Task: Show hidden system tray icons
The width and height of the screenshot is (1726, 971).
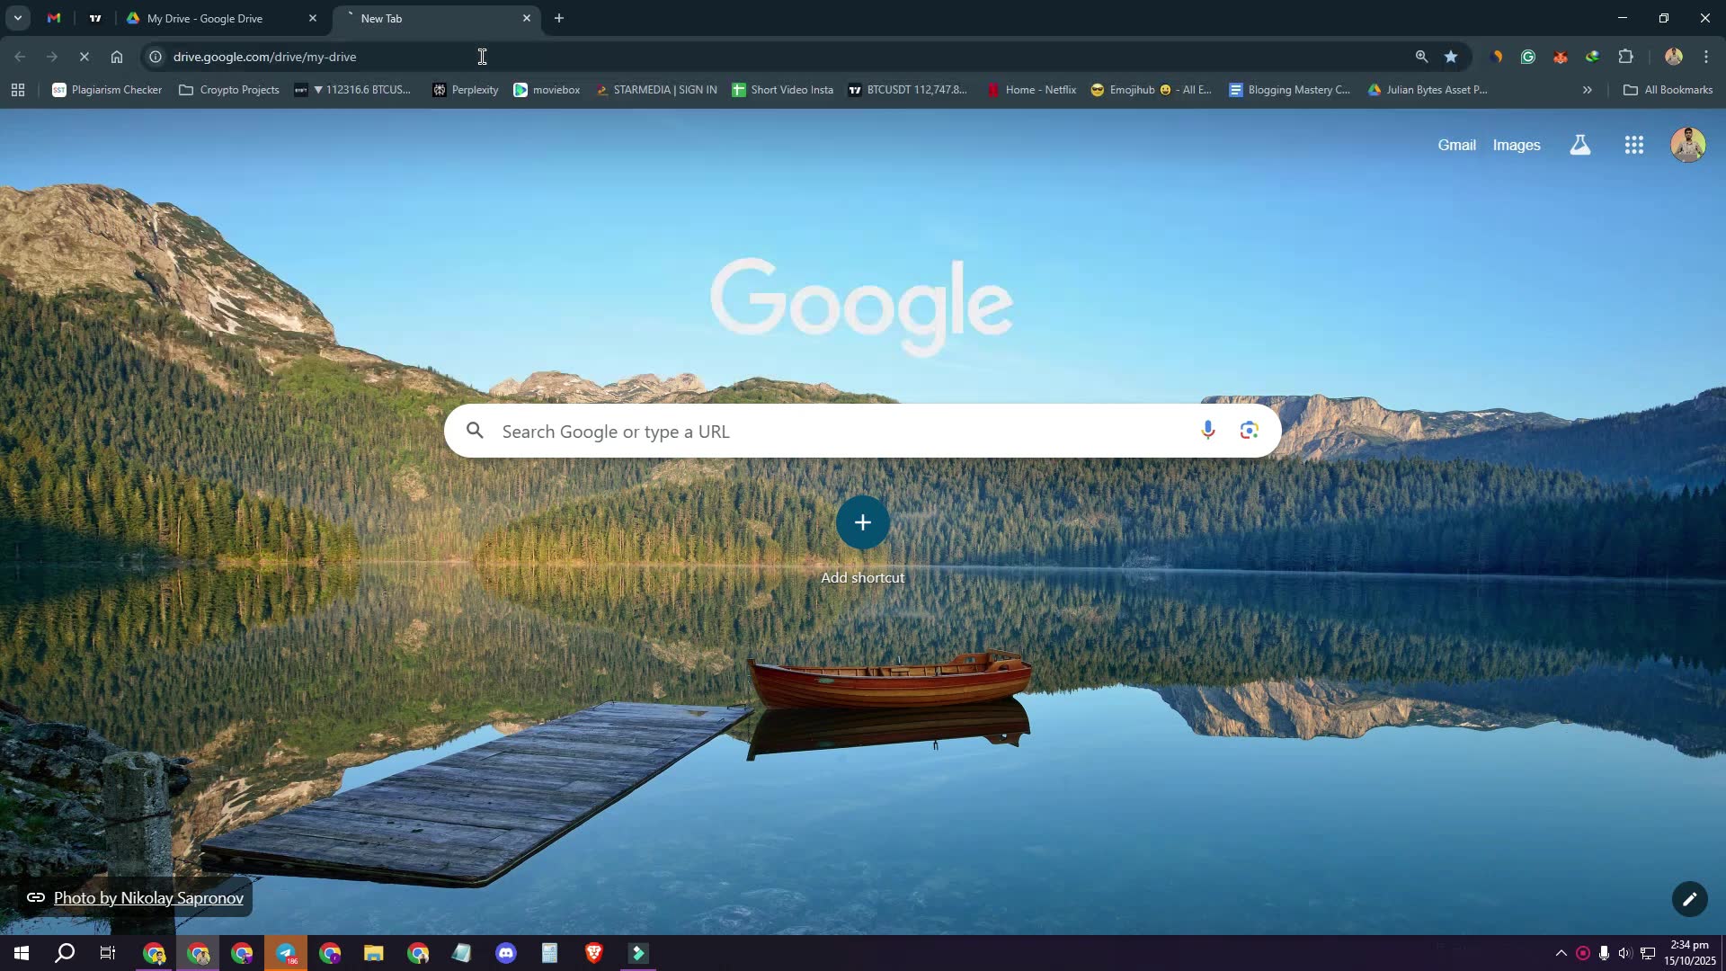Action: click(x=1561, y=953)
